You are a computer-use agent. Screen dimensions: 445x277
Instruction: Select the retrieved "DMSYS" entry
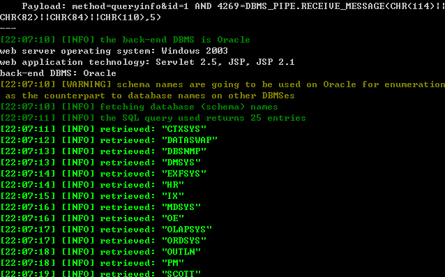pos(100,163)
